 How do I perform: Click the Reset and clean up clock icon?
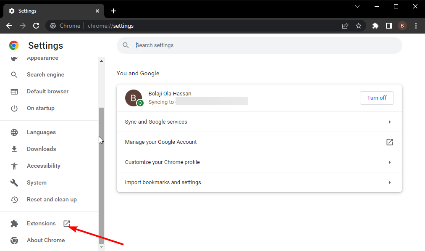(14, 200)
